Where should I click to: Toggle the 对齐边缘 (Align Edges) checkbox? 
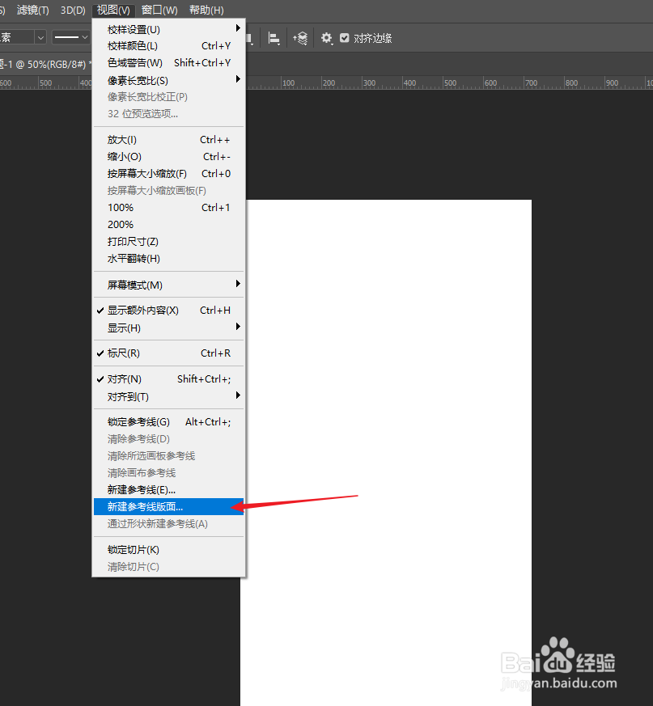[x=345, y=37]
